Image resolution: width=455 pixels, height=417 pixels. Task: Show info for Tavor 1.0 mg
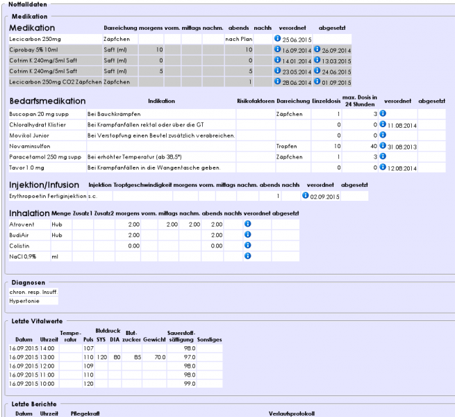coord(383,167)
